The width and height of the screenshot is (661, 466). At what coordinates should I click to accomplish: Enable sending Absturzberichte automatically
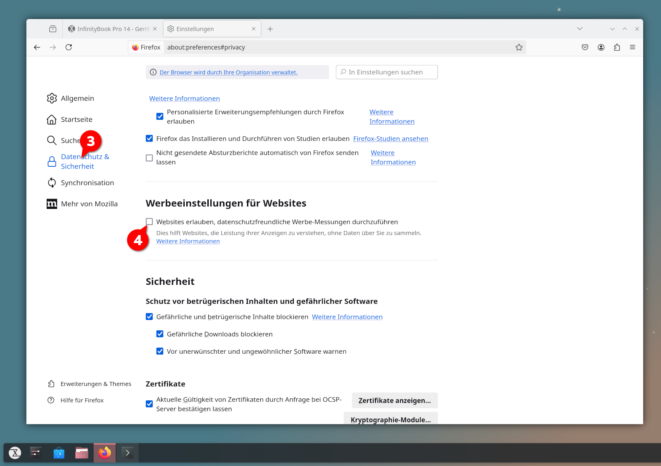149,158
